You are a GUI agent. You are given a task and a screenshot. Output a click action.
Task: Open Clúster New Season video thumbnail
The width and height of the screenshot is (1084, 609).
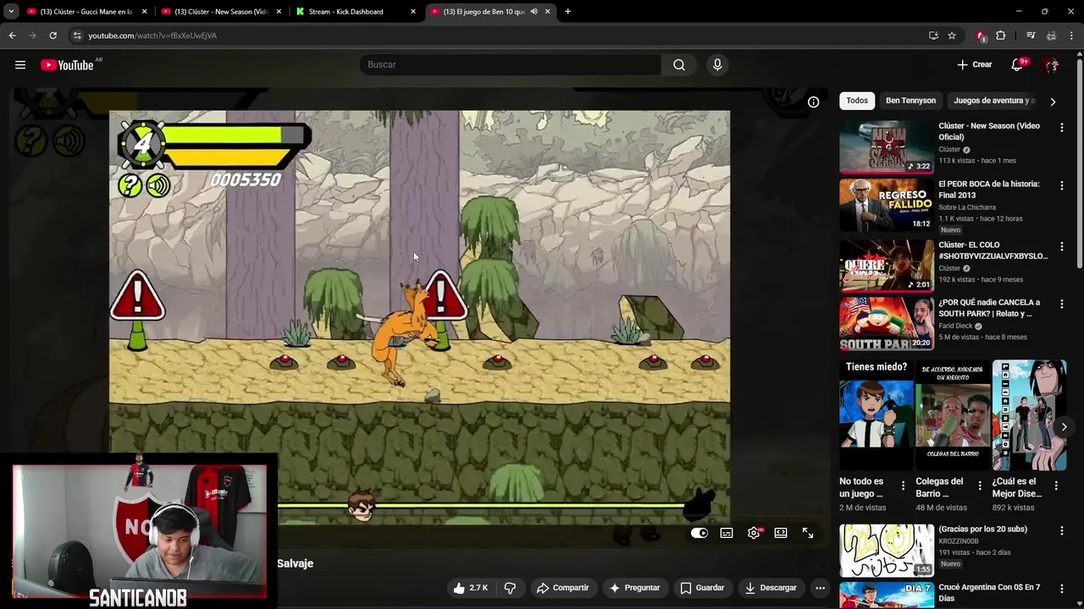click(x=886, y=147)
